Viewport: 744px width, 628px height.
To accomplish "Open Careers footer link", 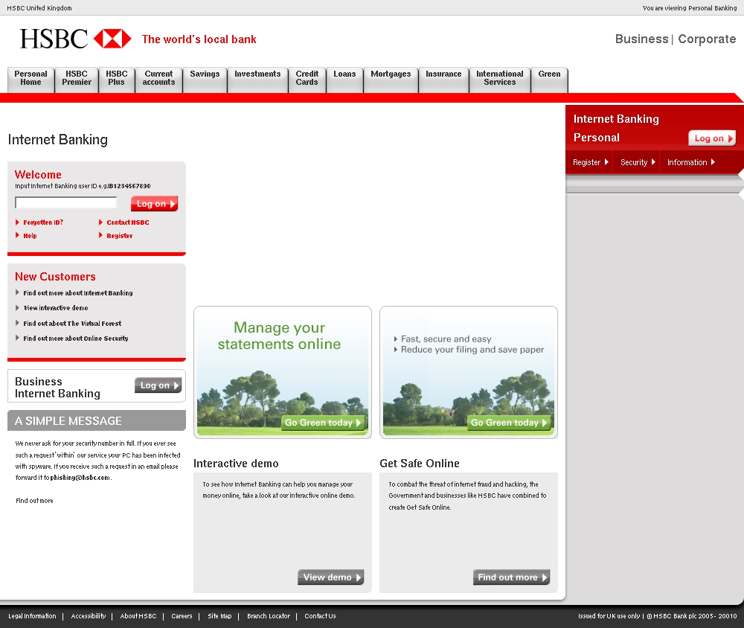I will click(182, 616).
